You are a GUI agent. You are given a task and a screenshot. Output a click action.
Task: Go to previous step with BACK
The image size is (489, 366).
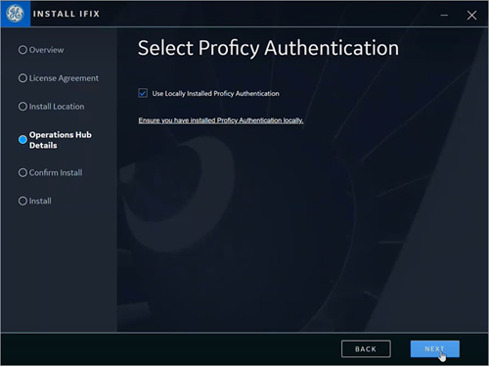click(366, 348)
